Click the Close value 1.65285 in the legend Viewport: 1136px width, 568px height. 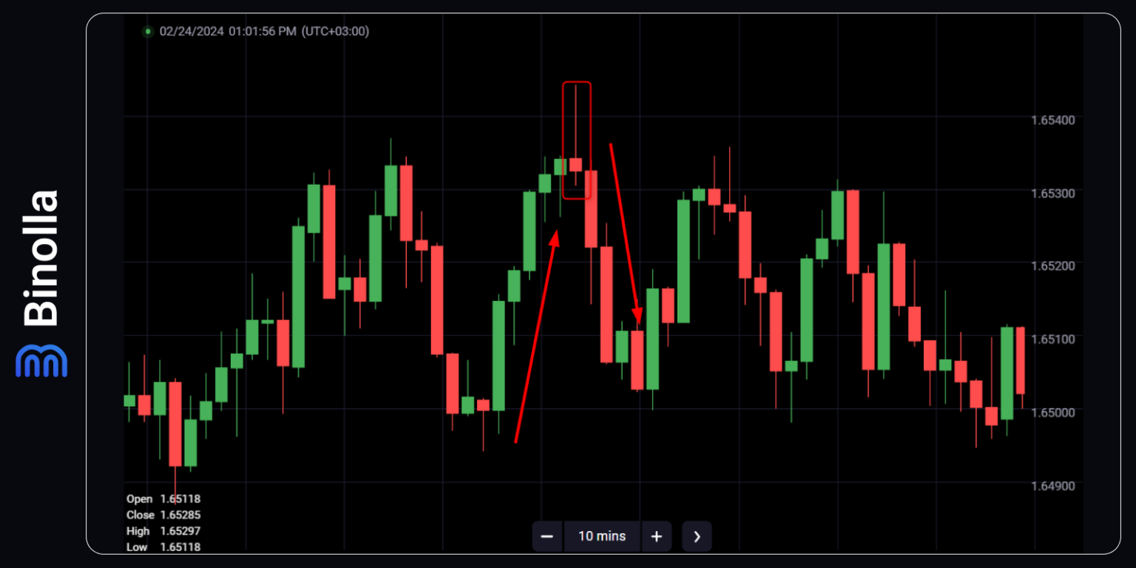click(183, 515)
